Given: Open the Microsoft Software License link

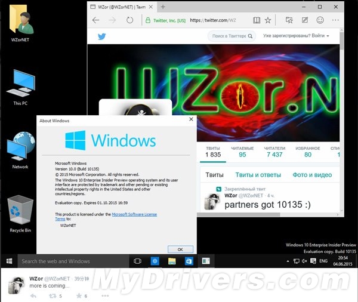Looking at the screenshot, I should coord(134,214).
